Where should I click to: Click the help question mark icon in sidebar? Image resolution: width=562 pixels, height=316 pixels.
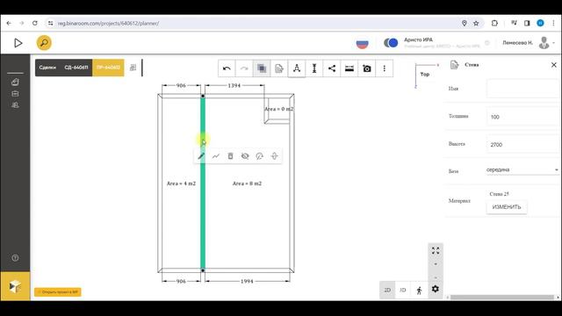(15, 257)
